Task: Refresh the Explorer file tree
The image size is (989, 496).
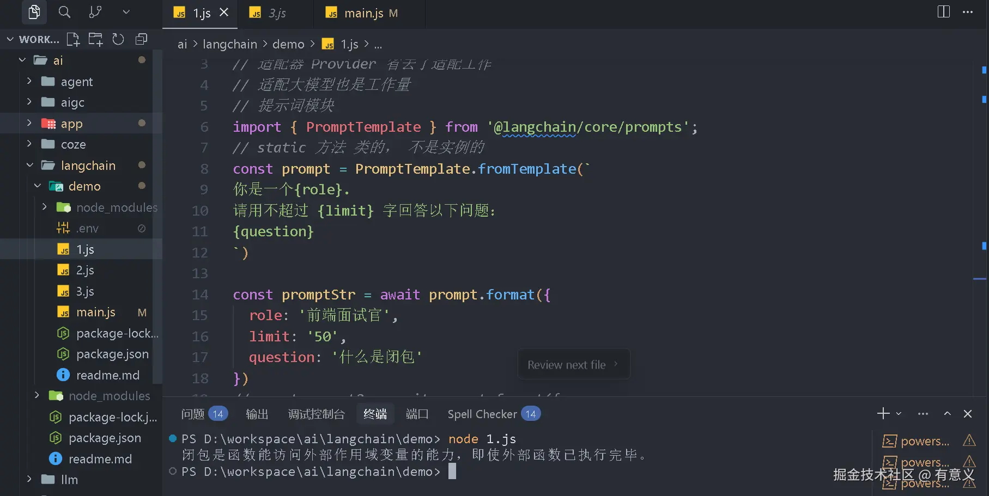Action: tap(118, 39)
